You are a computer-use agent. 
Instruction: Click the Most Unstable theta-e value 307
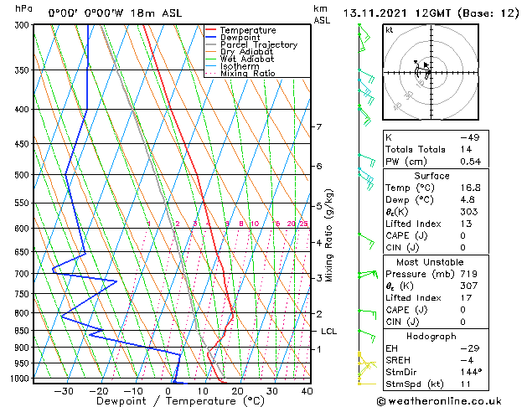pos(469,286)
